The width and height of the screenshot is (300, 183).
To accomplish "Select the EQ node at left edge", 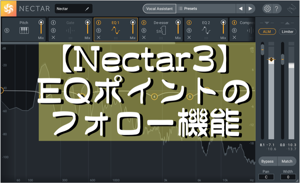I will click(2, 90).
